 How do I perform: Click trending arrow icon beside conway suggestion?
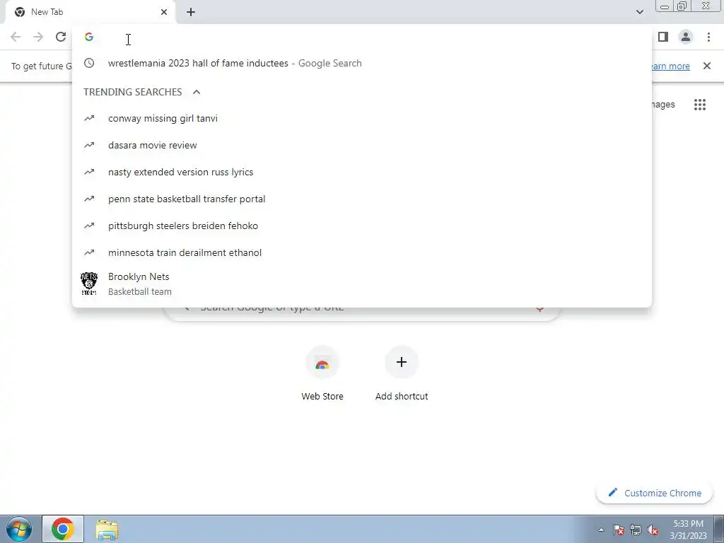[89, 118]
